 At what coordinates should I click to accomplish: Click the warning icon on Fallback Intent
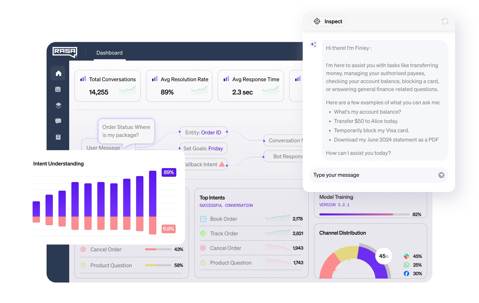pos(222,164)
